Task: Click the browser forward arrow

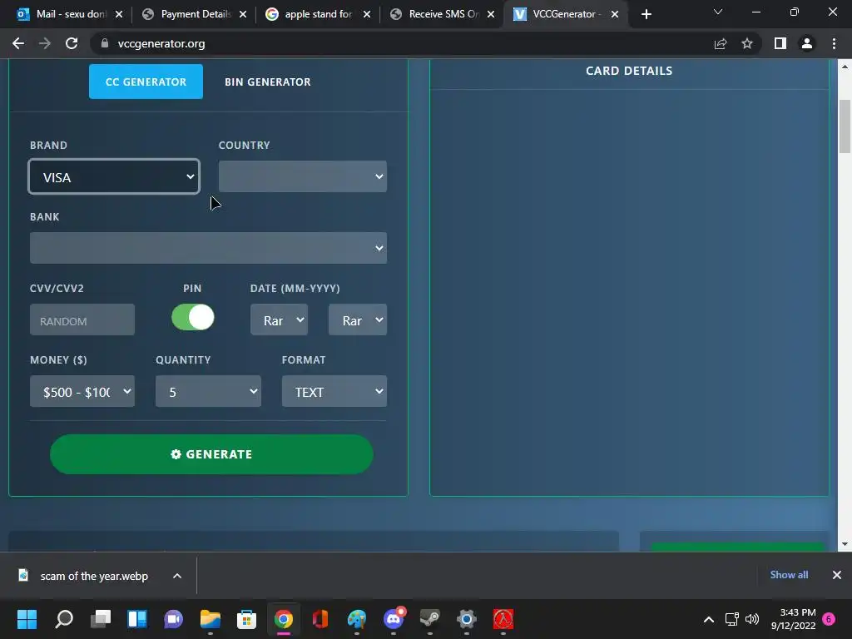Action: (x=45, y=43)
